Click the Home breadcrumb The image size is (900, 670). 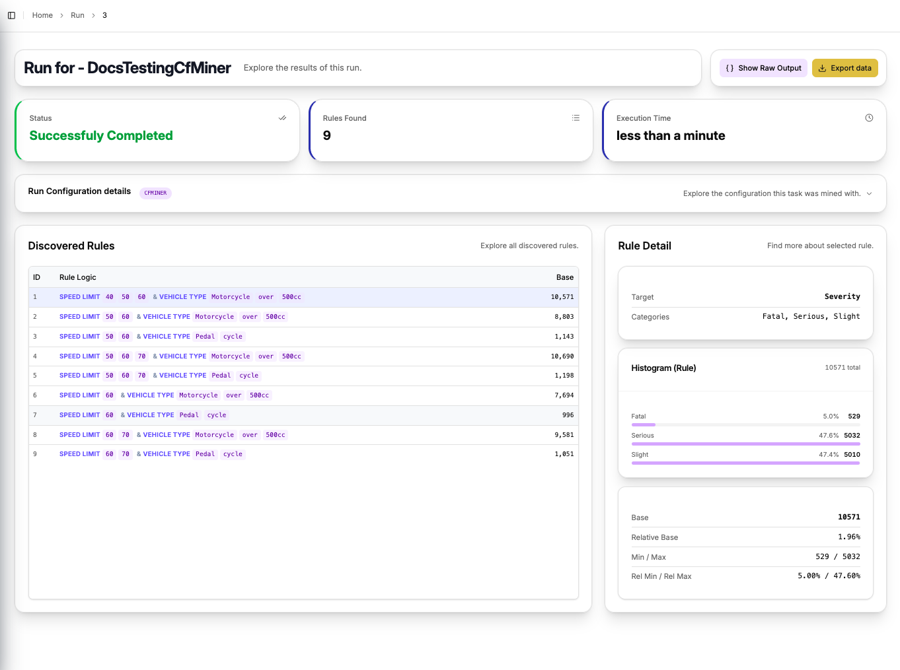click(42, 15)
